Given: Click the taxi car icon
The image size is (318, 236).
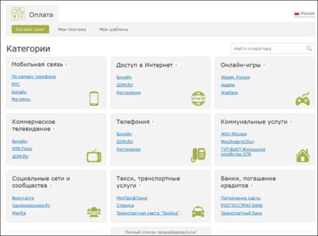Looking at the screenshot, I should click(x=198, y=211).
